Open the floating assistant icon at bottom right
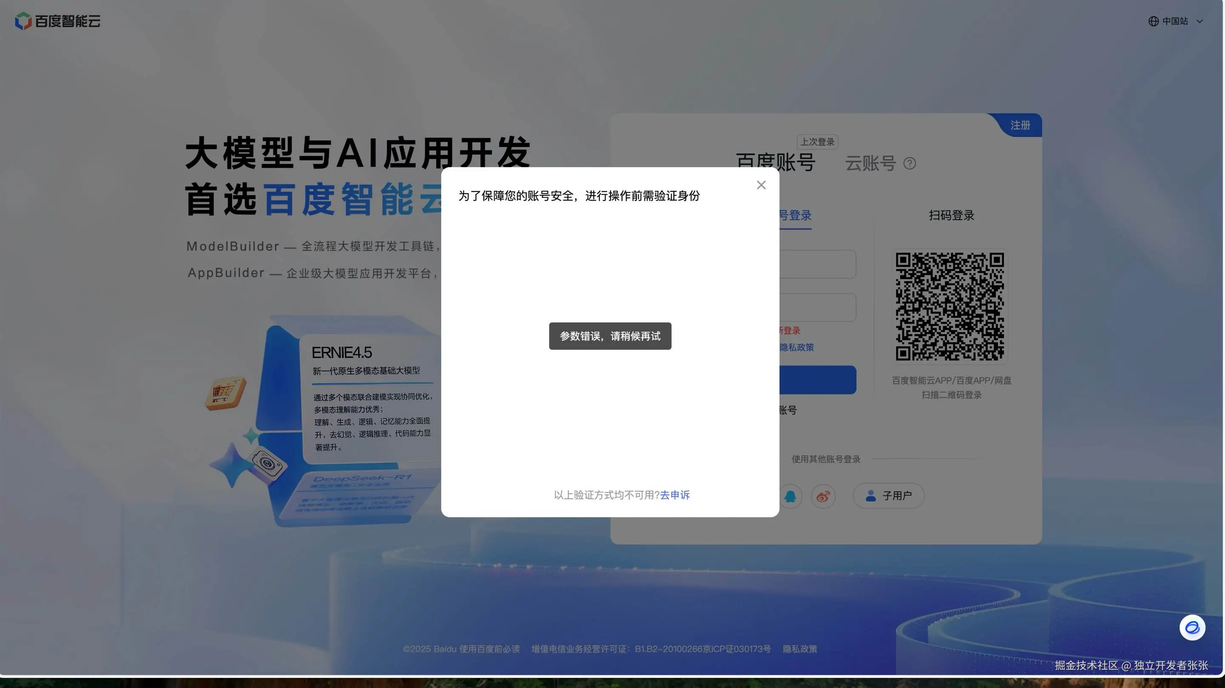 coord(1192,628)
